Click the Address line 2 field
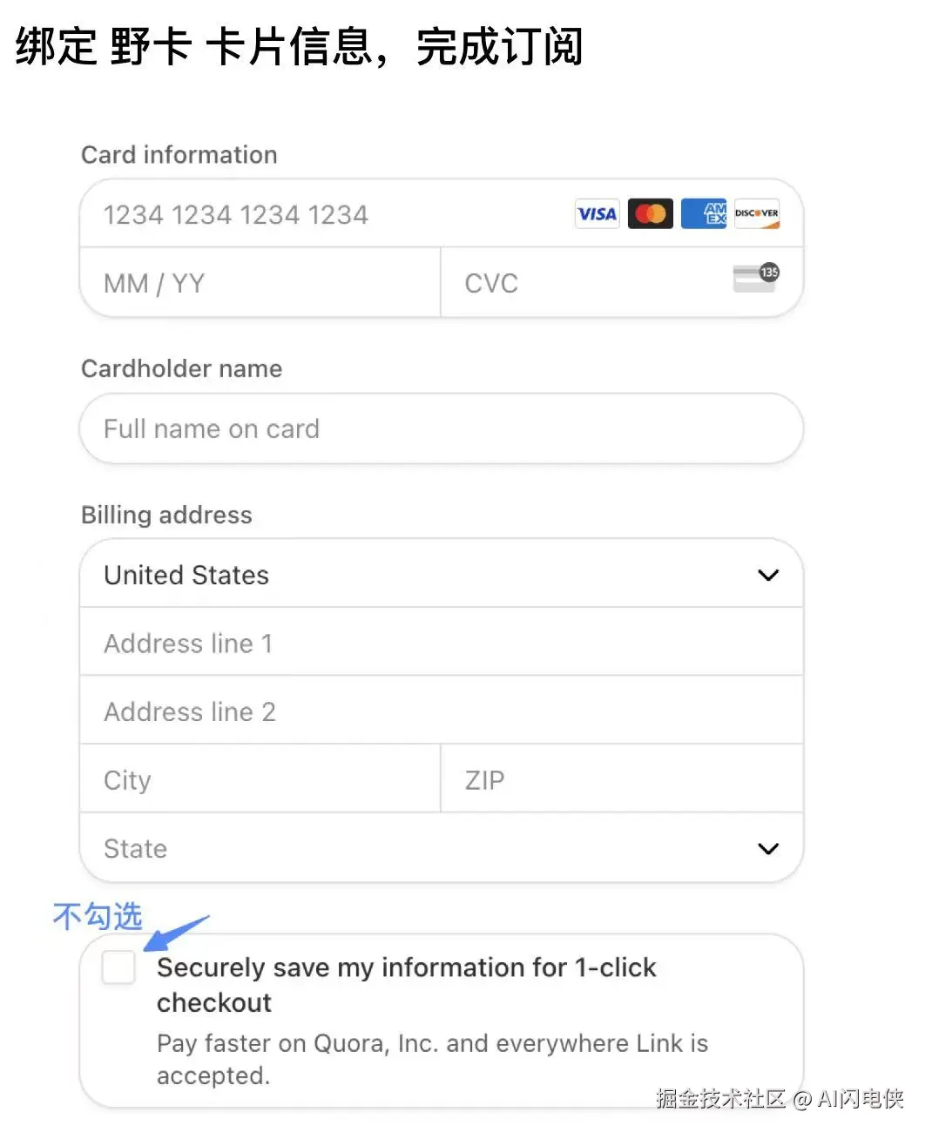 pyautogui.click(x=440, y=711)
